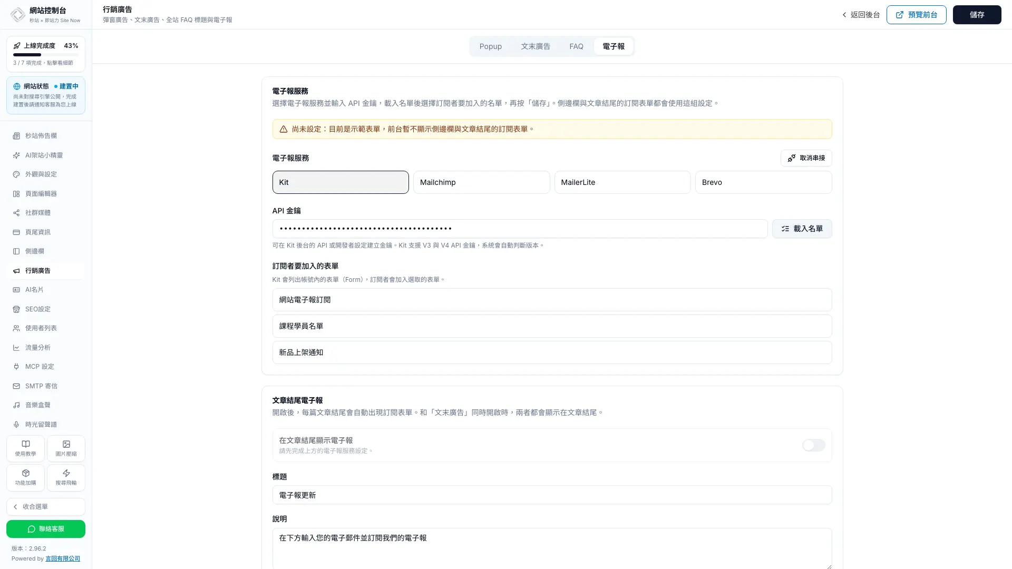Open SEO設定 in the sidebar

(x=46, y=309)
